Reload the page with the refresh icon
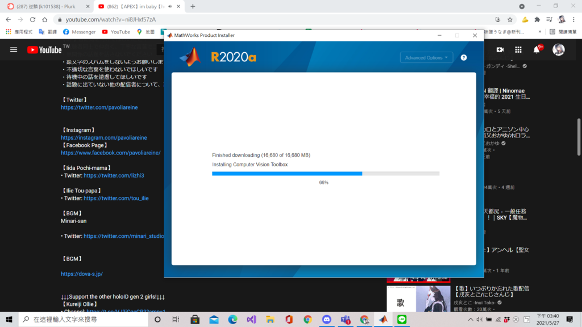Screen dimensions: 582x327 click(32, 19)
